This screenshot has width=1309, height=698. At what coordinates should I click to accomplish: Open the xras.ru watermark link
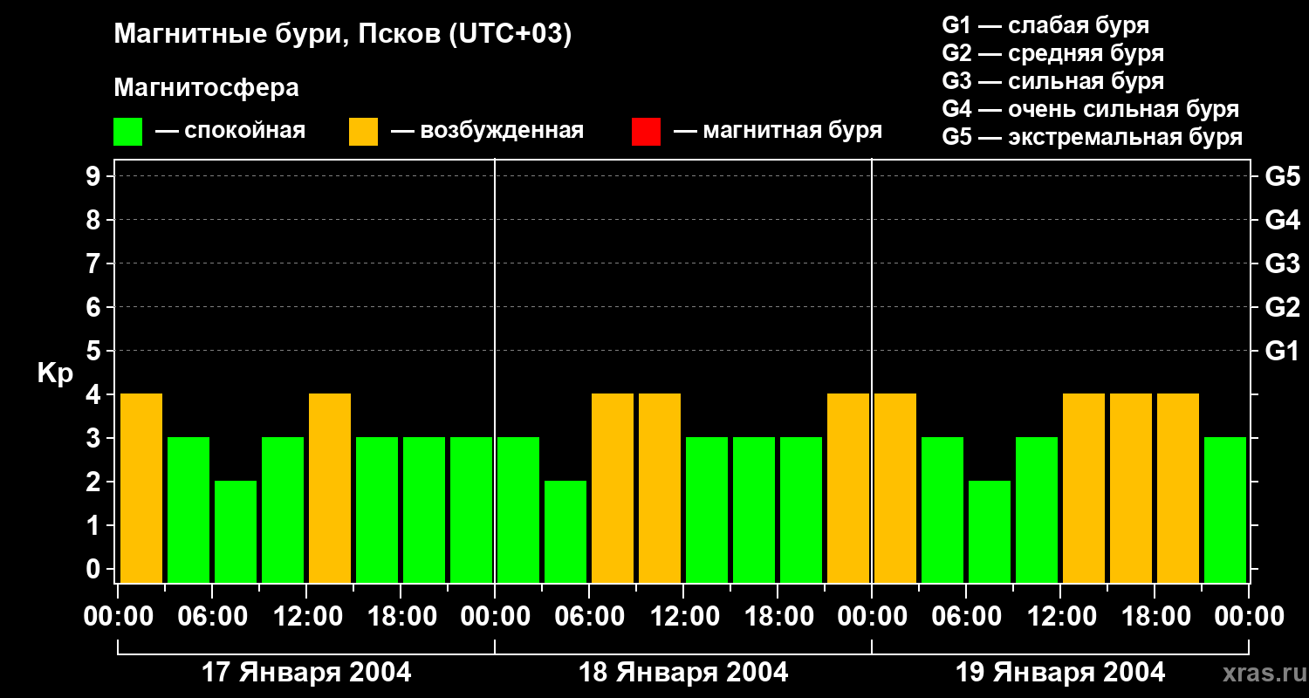pyautogui.click(x=1262, y=673)
